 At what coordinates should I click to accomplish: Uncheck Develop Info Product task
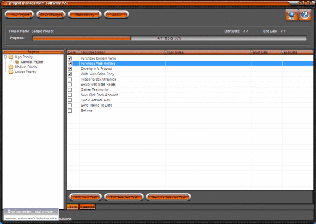70,69
